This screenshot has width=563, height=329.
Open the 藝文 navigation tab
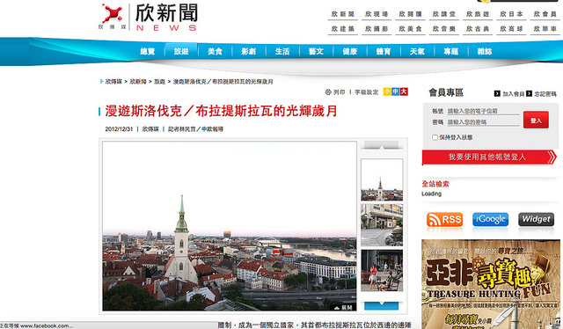(x=316, y=51)
